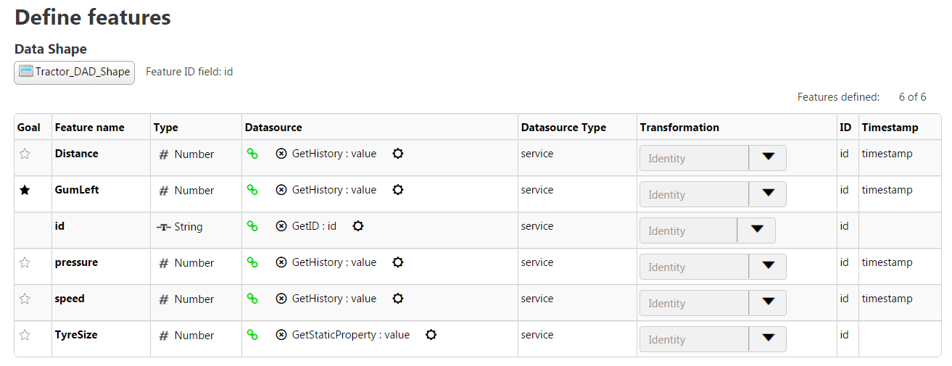This screenshot has height=366, width=952.
Task: Click the link icon in the Distance row
Action: click(x=252, y=154)
